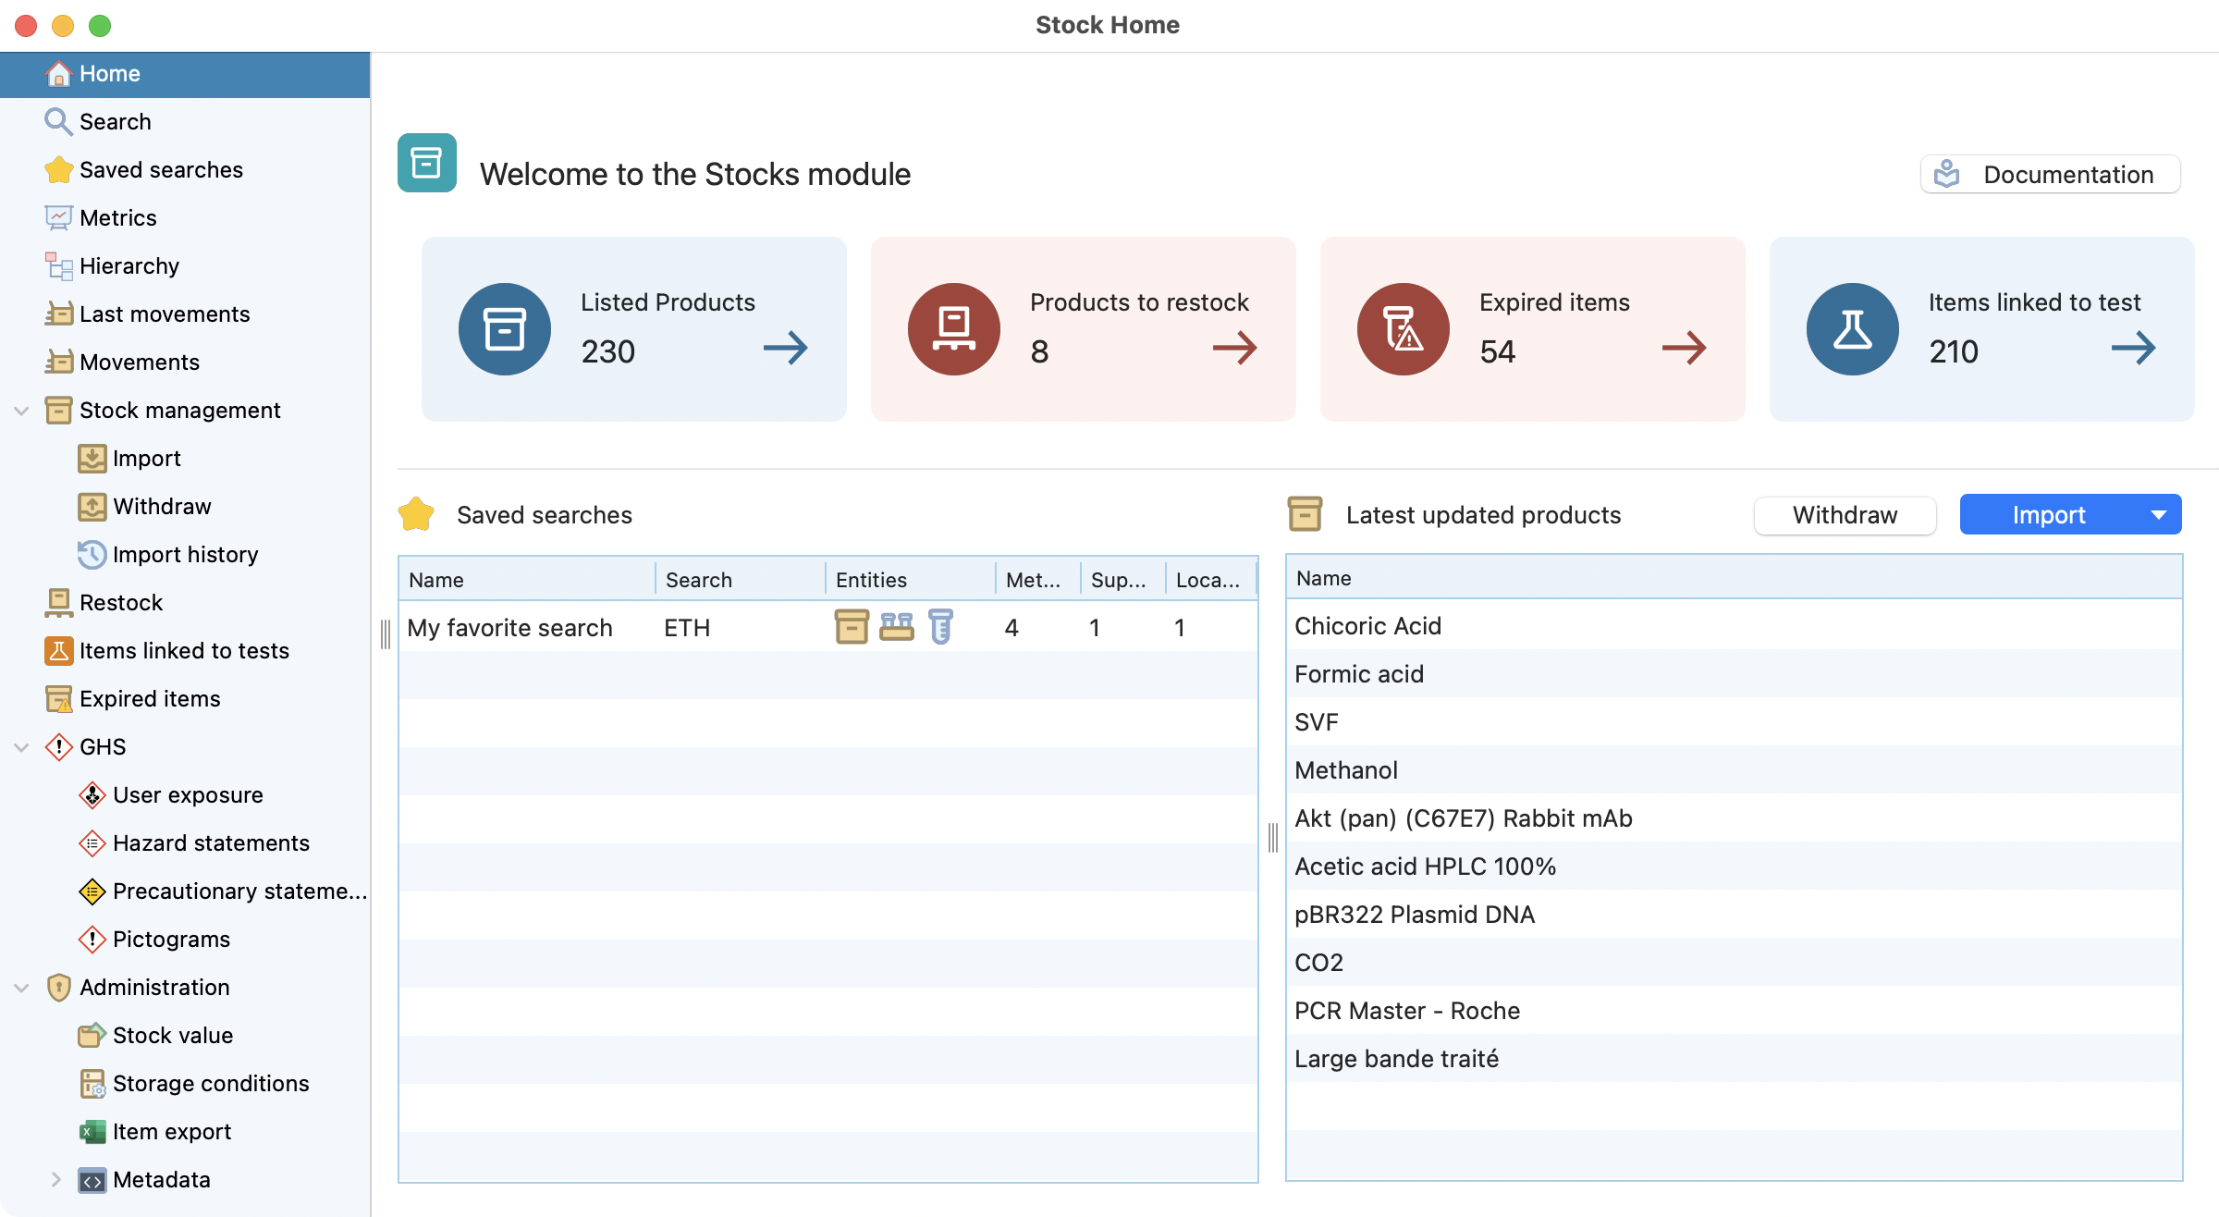Collapse the GHS section chevron
The height and width of the screenshot is (1217, 2219).
click(21, 747)
